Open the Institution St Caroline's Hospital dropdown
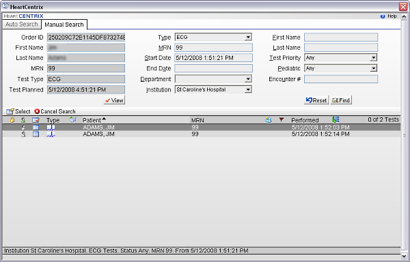Image resolution: width=410 pixels, height=262 pixels. click(248, 90)
